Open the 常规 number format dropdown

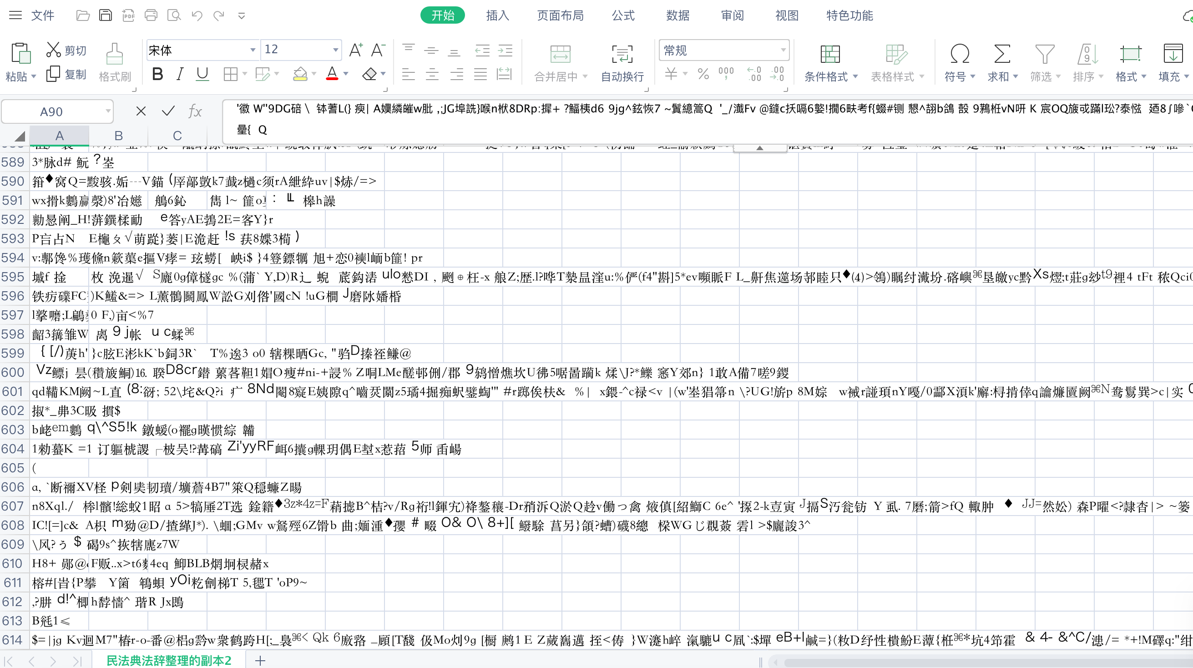(x=783, y=50)
